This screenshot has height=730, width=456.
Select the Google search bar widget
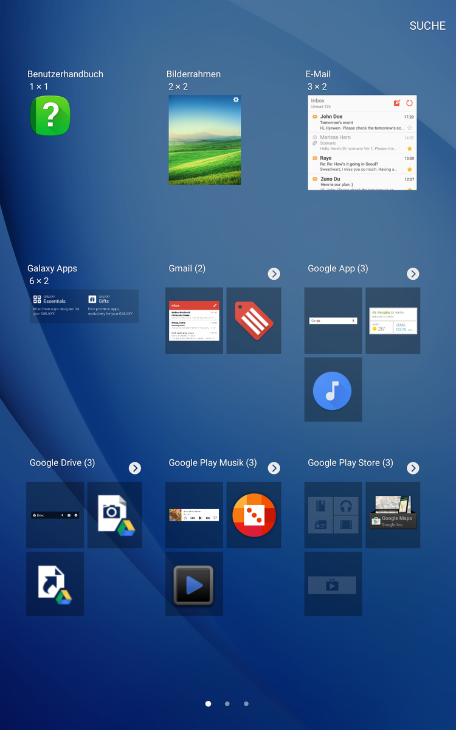(333, 321)
